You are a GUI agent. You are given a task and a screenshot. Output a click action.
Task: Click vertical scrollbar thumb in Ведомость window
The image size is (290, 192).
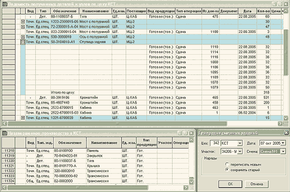[x=286, y=52]
